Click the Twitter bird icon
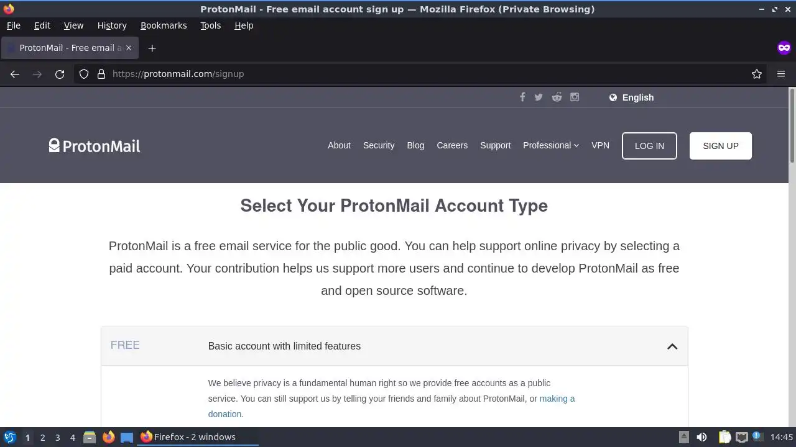Screen dimensions: 796x447 (x=539, y=97)
